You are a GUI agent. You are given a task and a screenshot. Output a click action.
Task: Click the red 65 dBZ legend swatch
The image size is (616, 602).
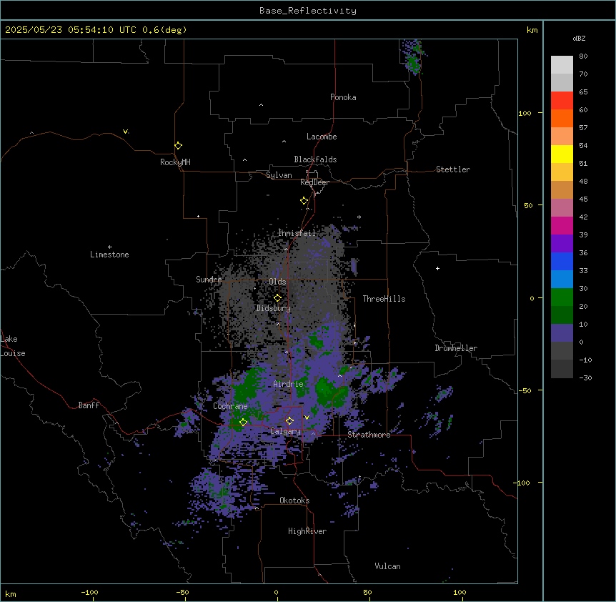coord(562,101)
